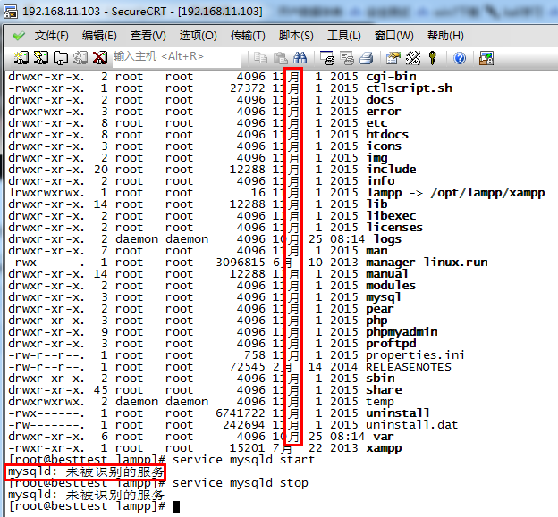Click the RELEASENOTES file name
The image size is (558, 517).
[x=409, y=367]
